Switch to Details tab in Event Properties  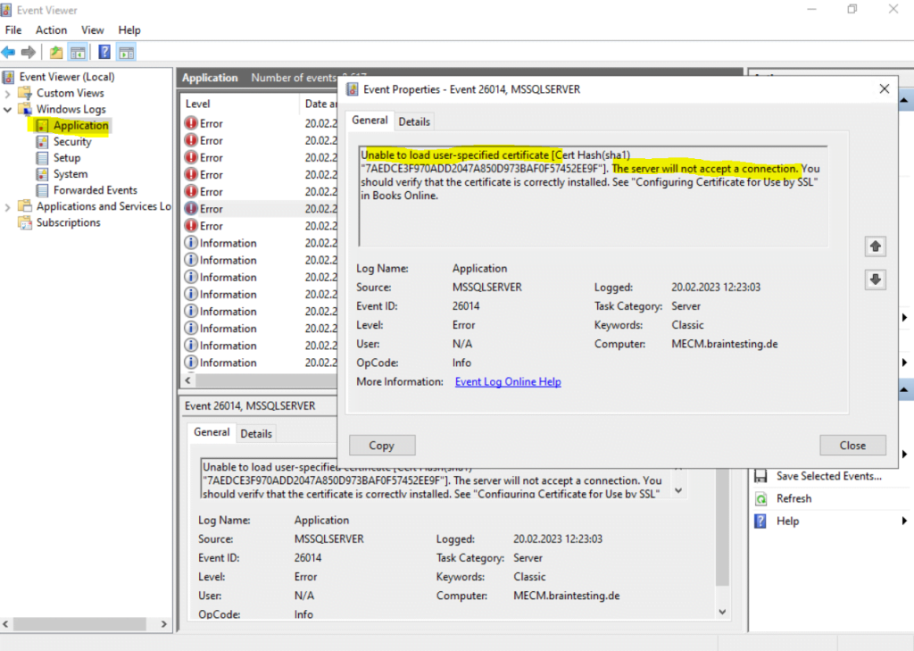point(414,121)
